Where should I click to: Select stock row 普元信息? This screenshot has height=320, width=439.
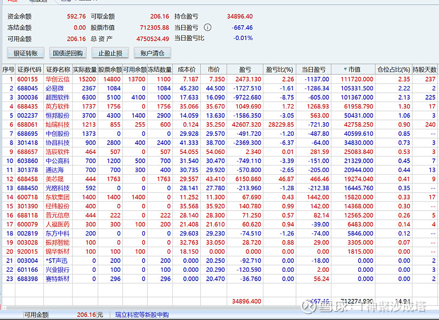[x=219, y=215]
